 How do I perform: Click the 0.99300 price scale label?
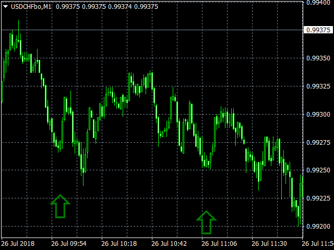[318, 115]
